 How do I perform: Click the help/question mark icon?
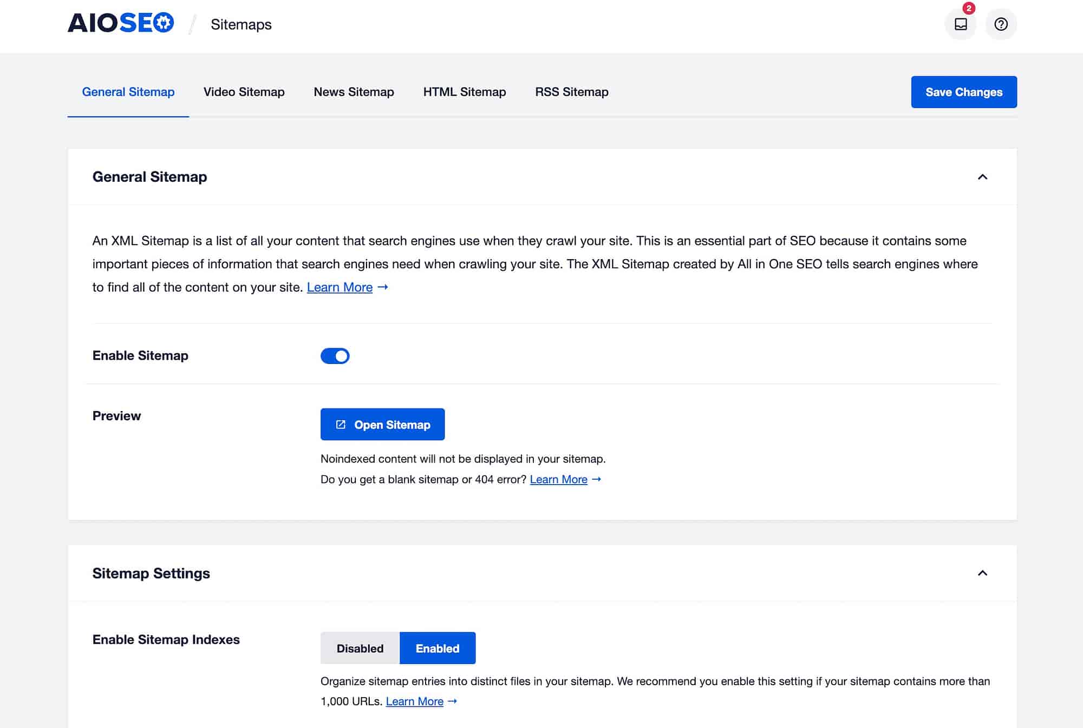pyautogui.click(x=1001, y=24)
